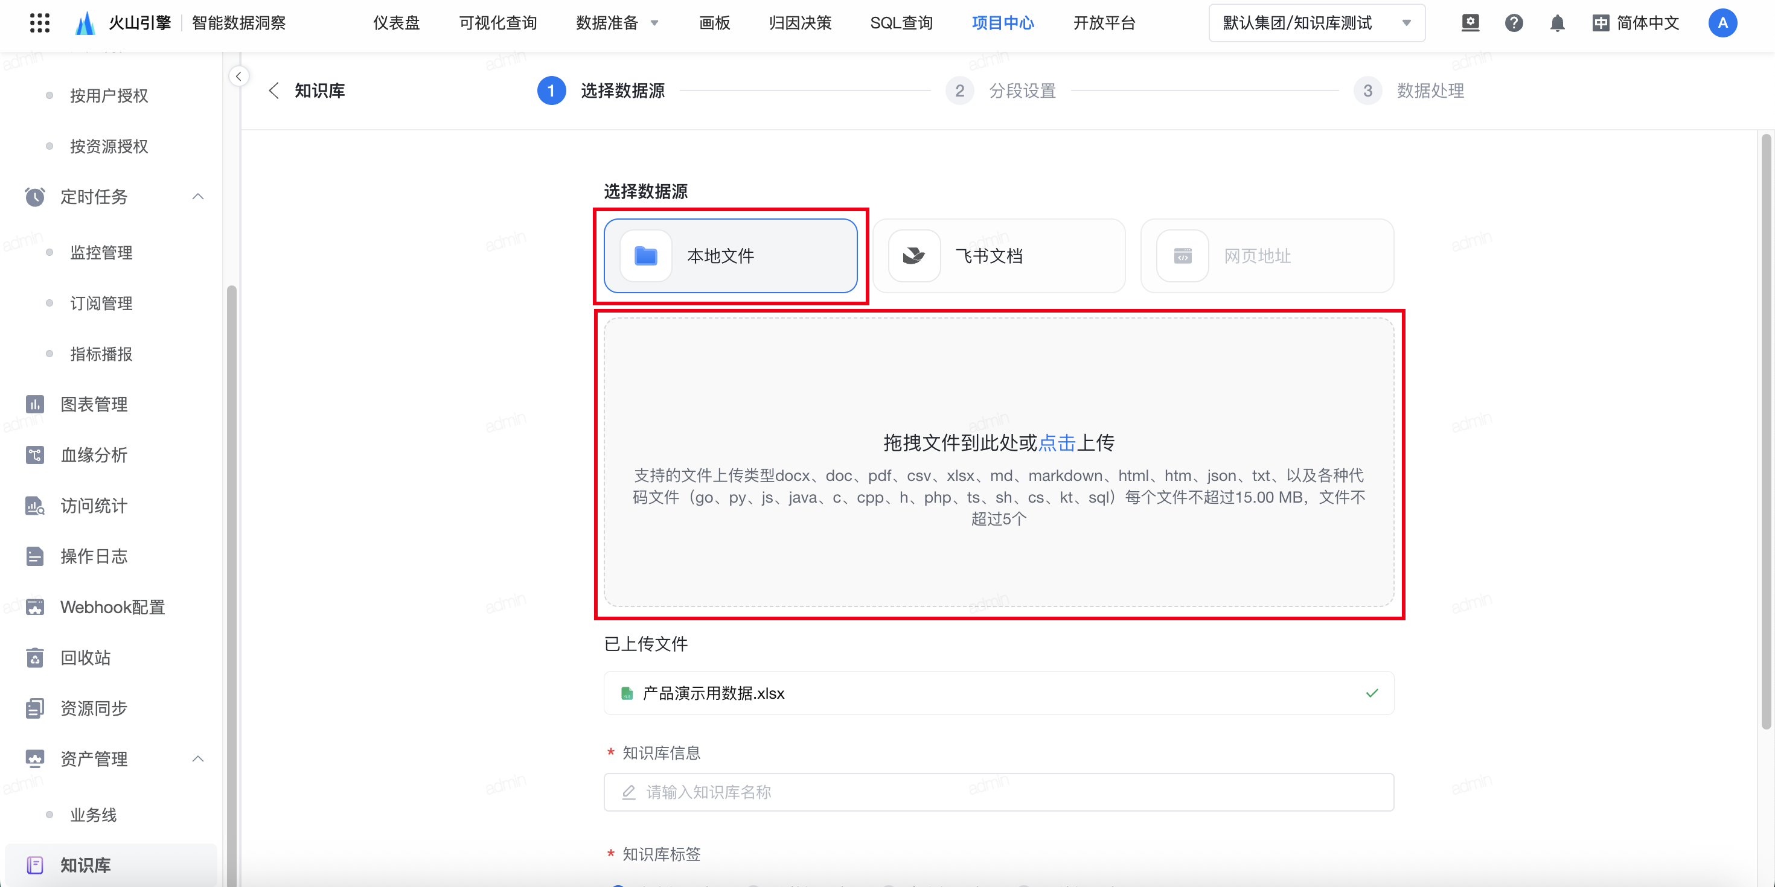Open 血缘分析 lineage analysis
Viewport: 1775px width, 887px height.
(94, 454)
